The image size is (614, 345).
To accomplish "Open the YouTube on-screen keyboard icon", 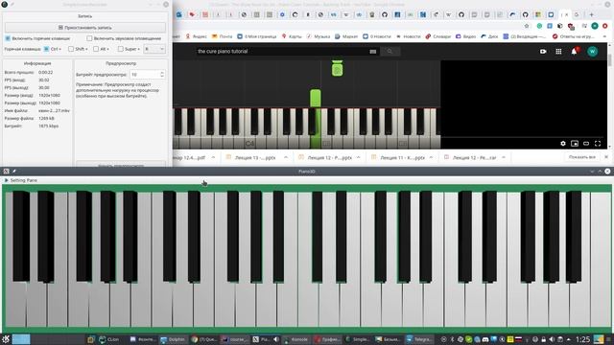I will tap(373, 51).
